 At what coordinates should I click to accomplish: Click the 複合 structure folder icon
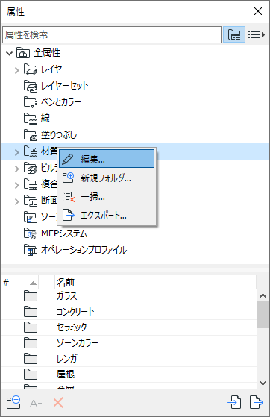31,184
